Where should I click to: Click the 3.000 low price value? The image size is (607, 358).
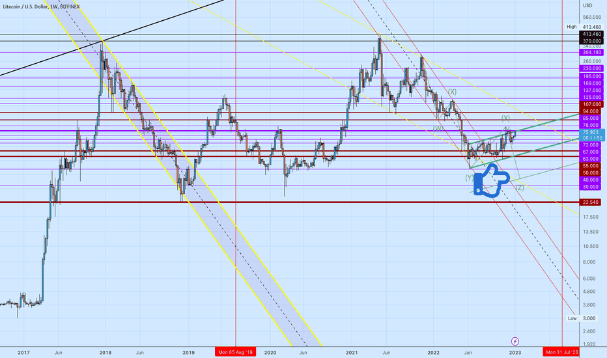click(x=589, y=318)
